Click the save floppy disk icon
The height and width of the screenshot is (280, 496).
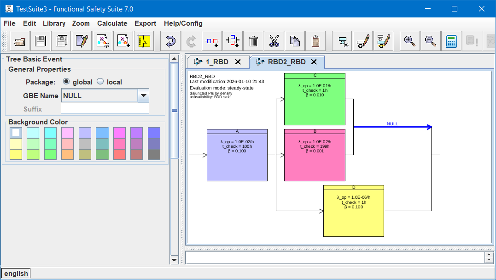41,41
